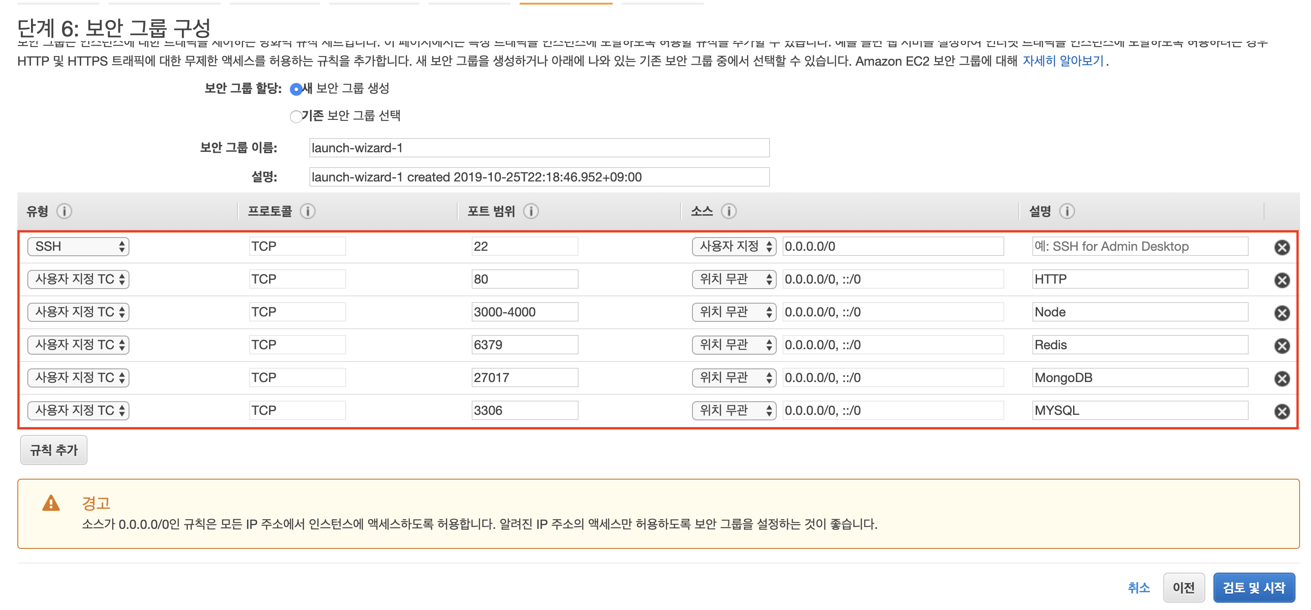Open the 사용자 지정 source dropdown in the SSH row
This screenshot has width=1311, height=610.
pos(733,247)
